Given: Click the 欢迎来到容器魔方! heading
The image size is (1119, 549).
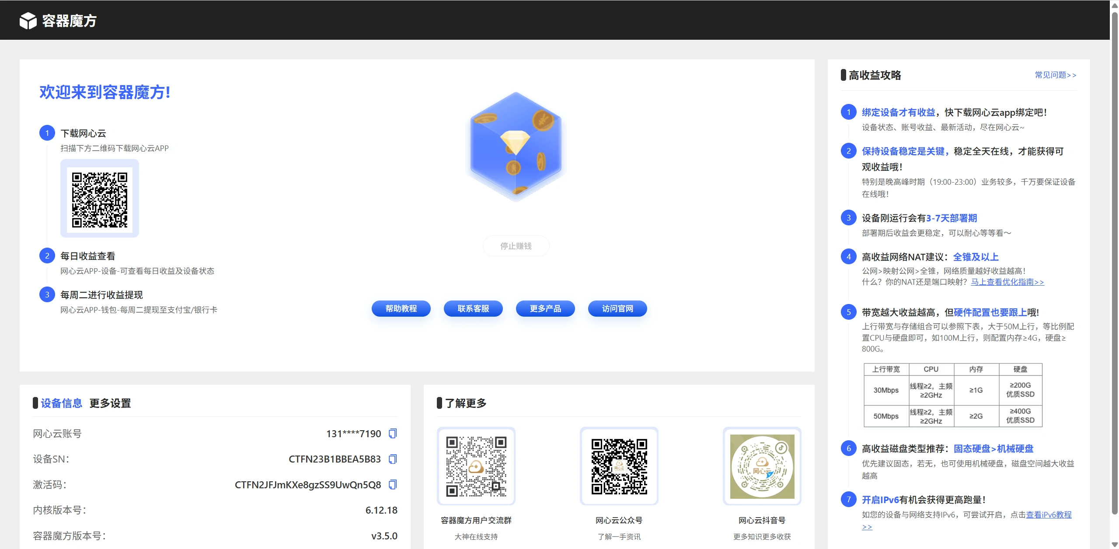Looking at the screenshot, I should point(105,92).
